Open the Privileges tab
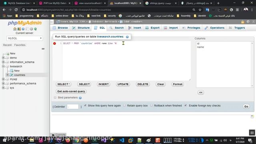The height and width of the screenshot is (144, 256). point(191,28)
